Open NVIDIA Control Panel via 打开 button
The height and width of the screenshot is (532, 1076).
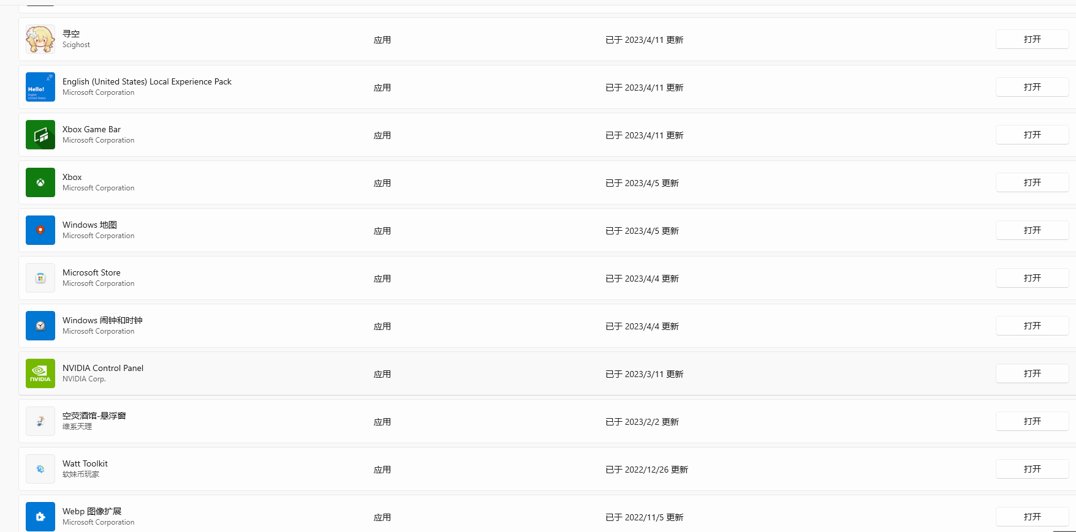[1032, 373]
